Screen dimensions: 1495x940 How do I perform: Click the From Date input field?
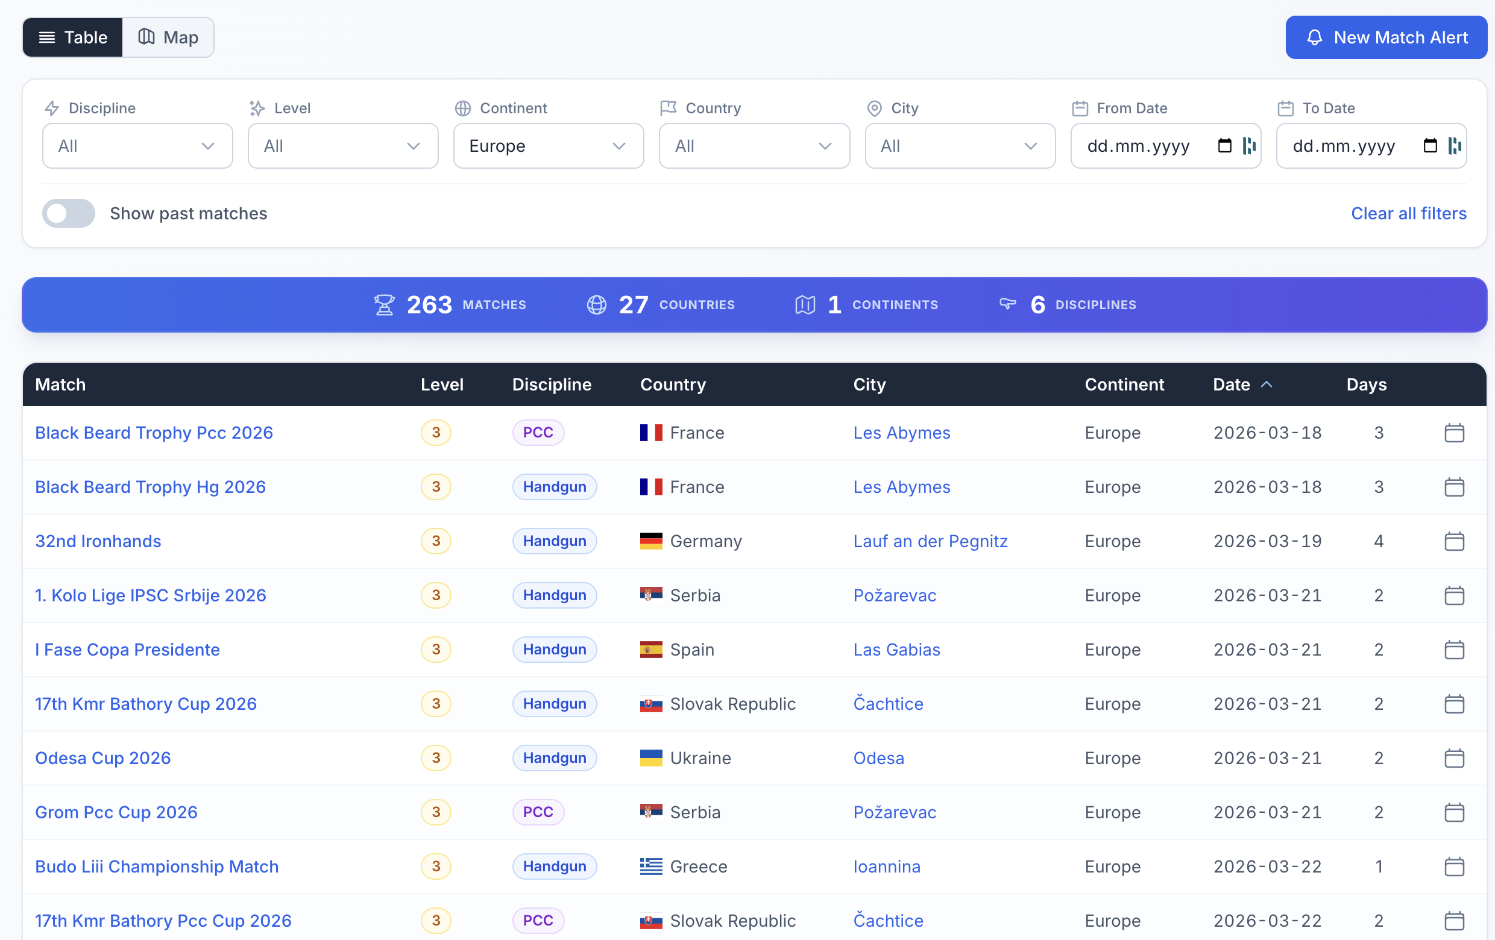click(x=1165, y=146)
